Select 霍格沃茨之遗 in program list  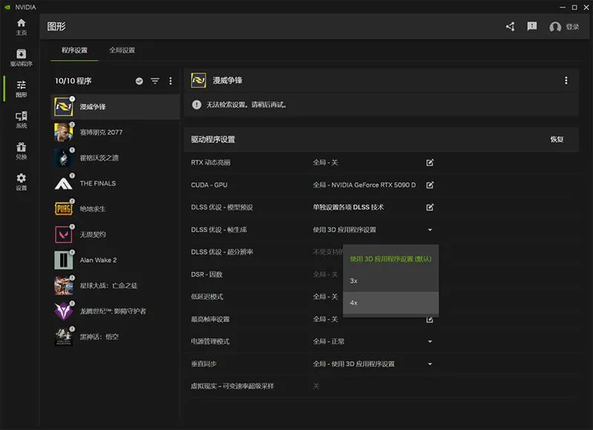(x=116, y=158)
